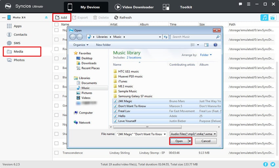Open the Facebook icon in status bar

tap(266, 164)
